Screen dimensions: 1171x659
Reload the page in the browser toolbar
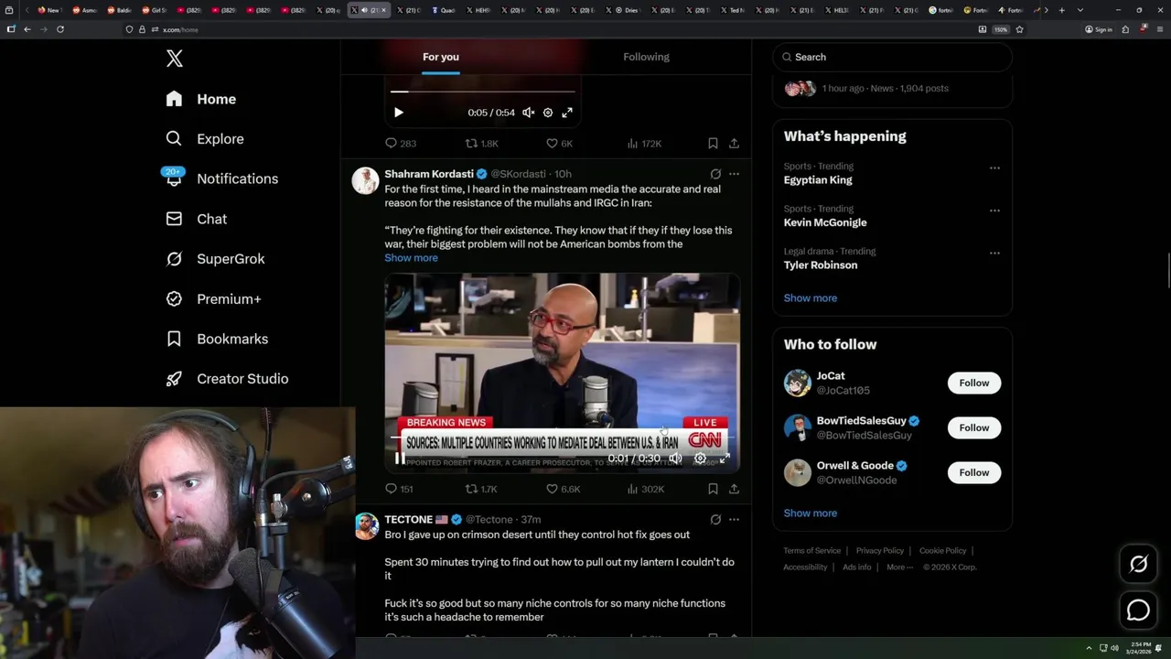pyautogui.click(x=60, y=29)
